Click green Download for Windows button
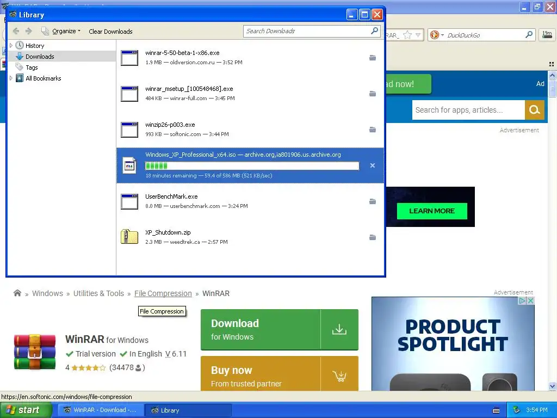 tap(279, 329)
